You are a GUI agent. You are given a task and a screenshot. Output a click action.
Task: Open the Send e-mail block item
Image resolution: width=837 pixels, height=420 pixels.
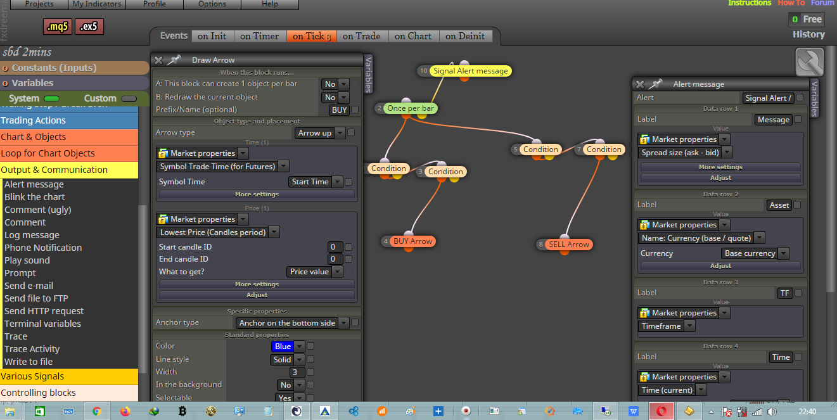[29, 286]
